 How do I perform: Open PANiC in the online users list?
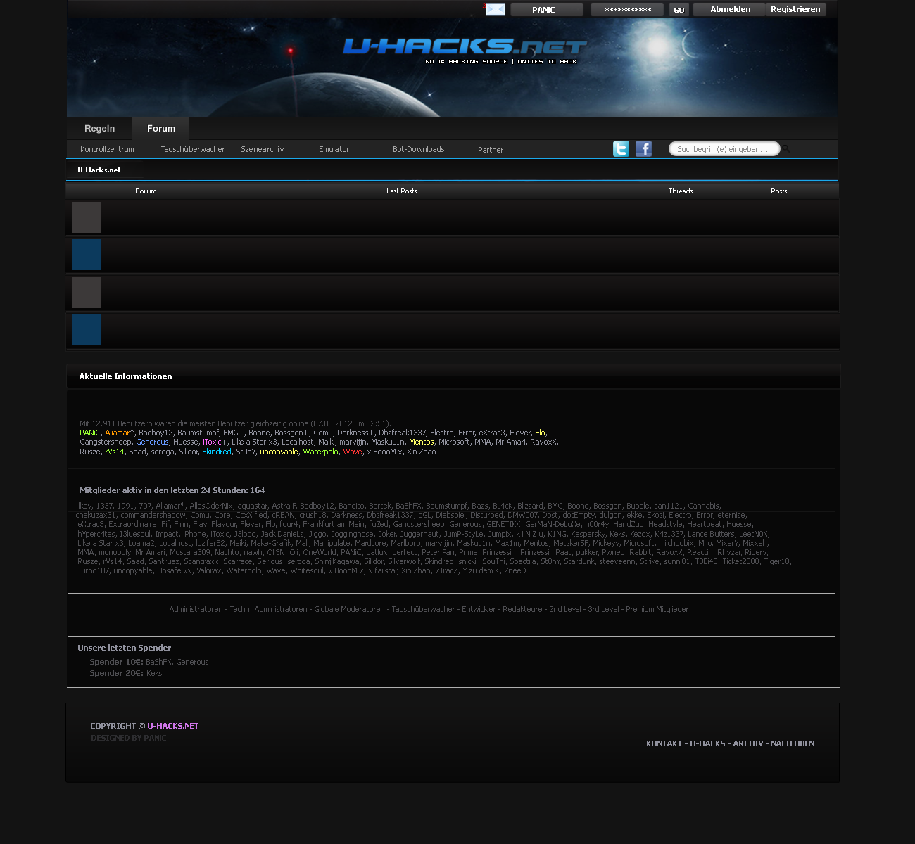tap(90, 433)
